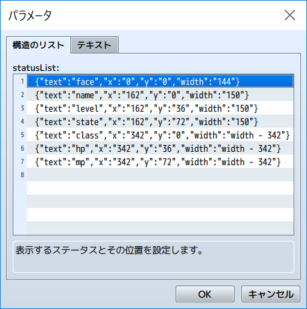Image resolution: width=307 pixels, height=309 pixels.
Task: Select the 構造のリスト tab
Action: (38, 45)
